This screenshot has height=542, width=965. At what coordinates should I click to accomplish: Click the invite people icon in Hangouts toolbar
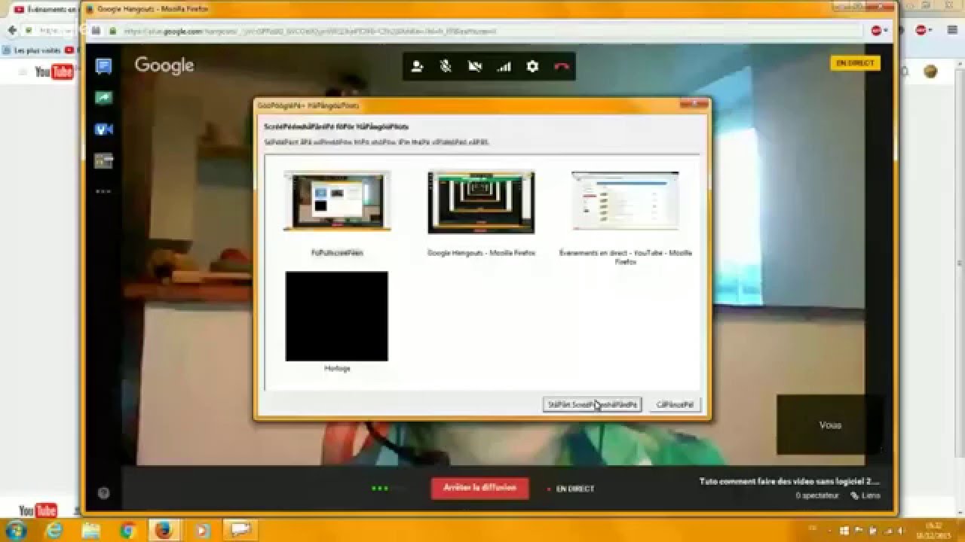coord(417,66)
